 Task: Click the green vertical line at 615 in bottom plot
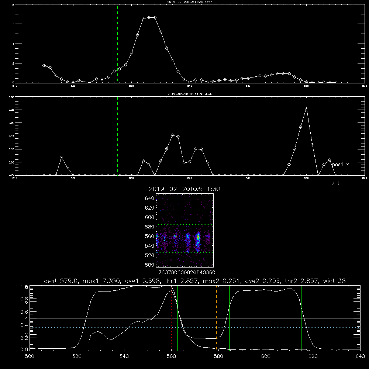coord(301,318)
